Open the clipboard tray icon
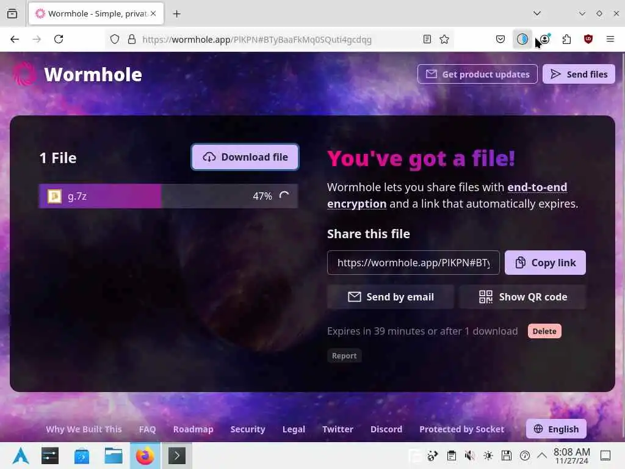 coord(451,456)
